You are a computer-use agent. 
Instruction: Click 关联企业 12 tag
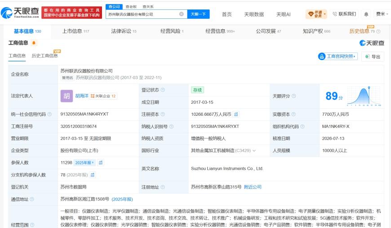click(x=103, y=96)
